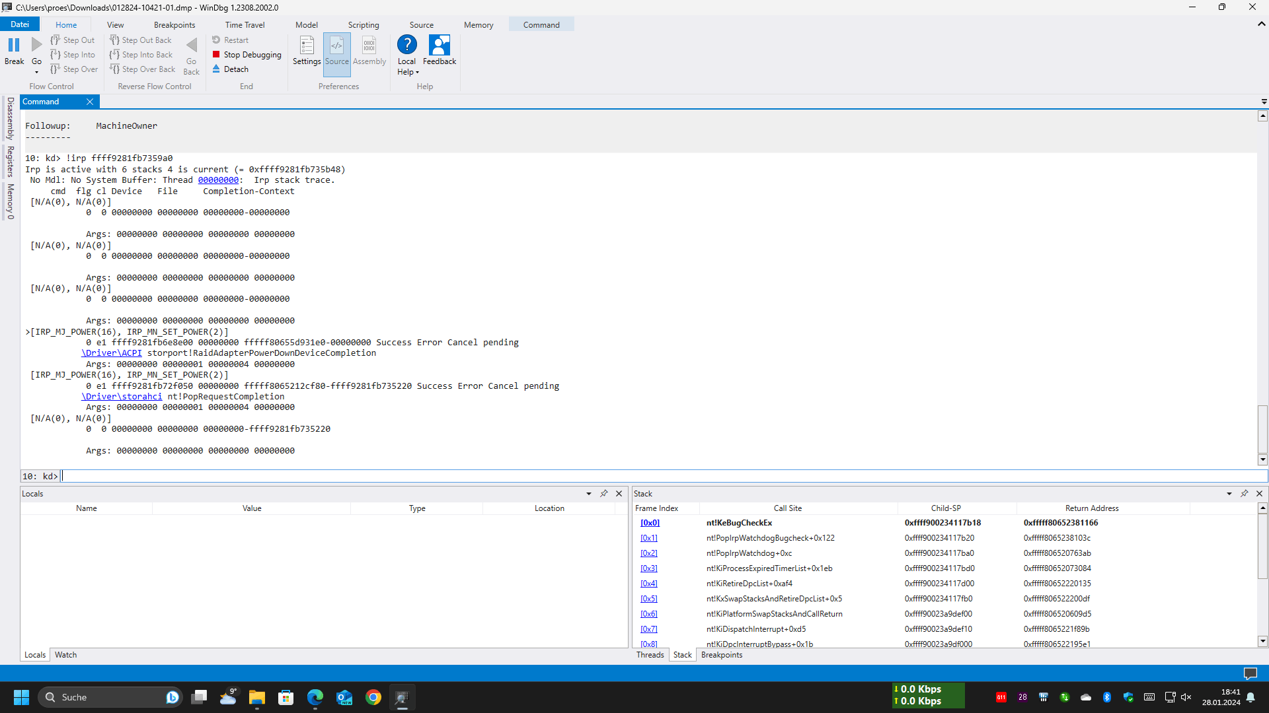Viewport: 1269px width, 713px height.
Task: Click the Detach icon
Action: [216, 69]
